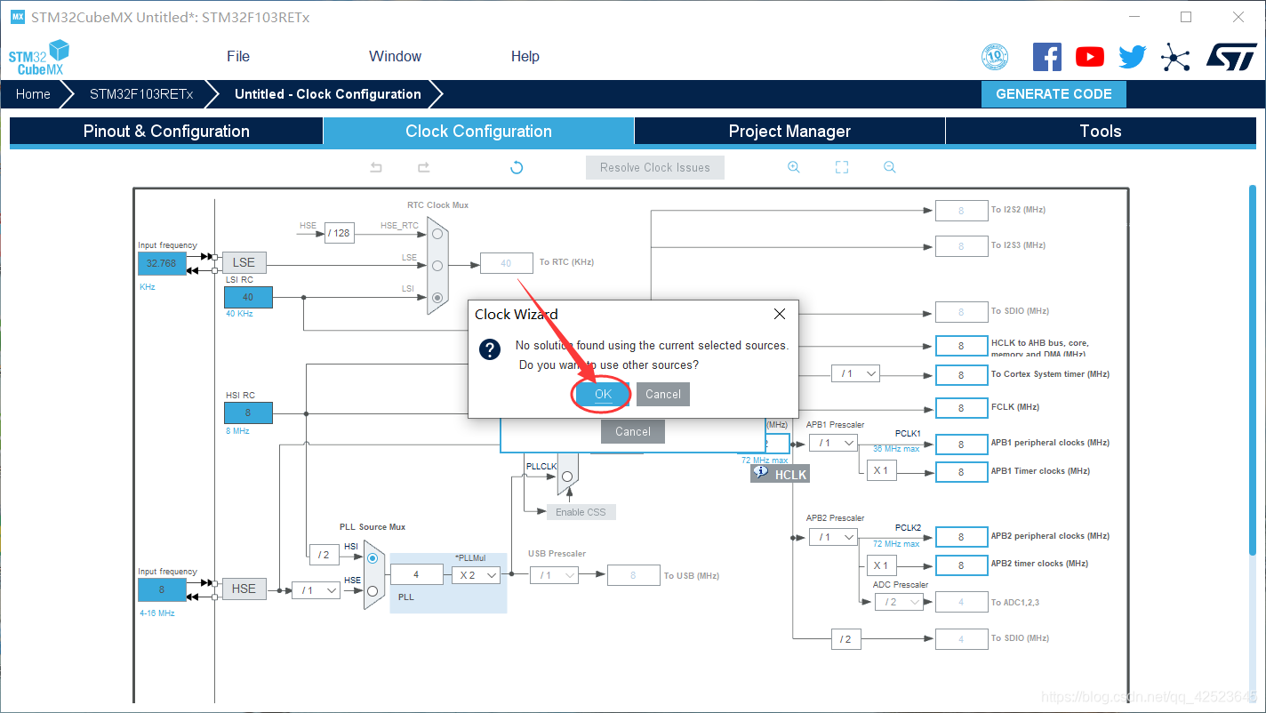Click the GENERATE CODE button

click(1054, 94)
